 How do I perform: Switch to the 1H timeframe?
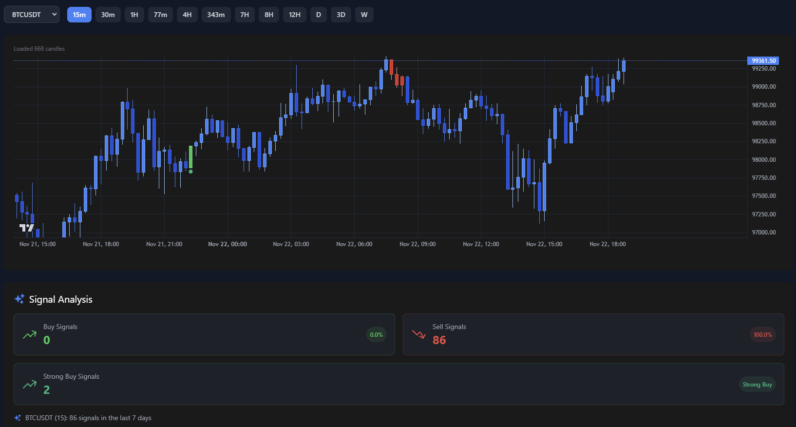tap(134, 15)
